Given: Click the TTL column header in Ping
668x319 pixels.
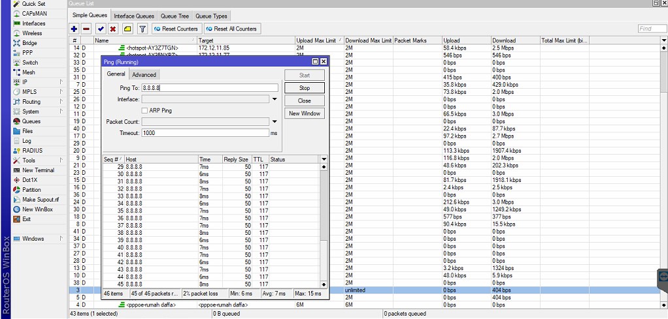Looking at the screenshot, I should pos(260,159).
